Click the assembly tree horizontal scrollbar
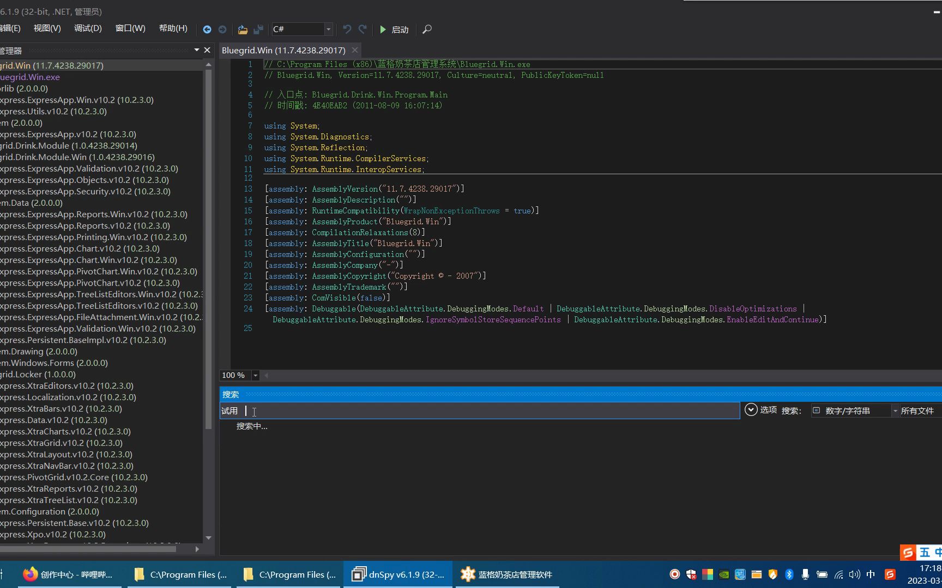Image resolution: width=942 pixels, height=588 pixels. point(88,549)
